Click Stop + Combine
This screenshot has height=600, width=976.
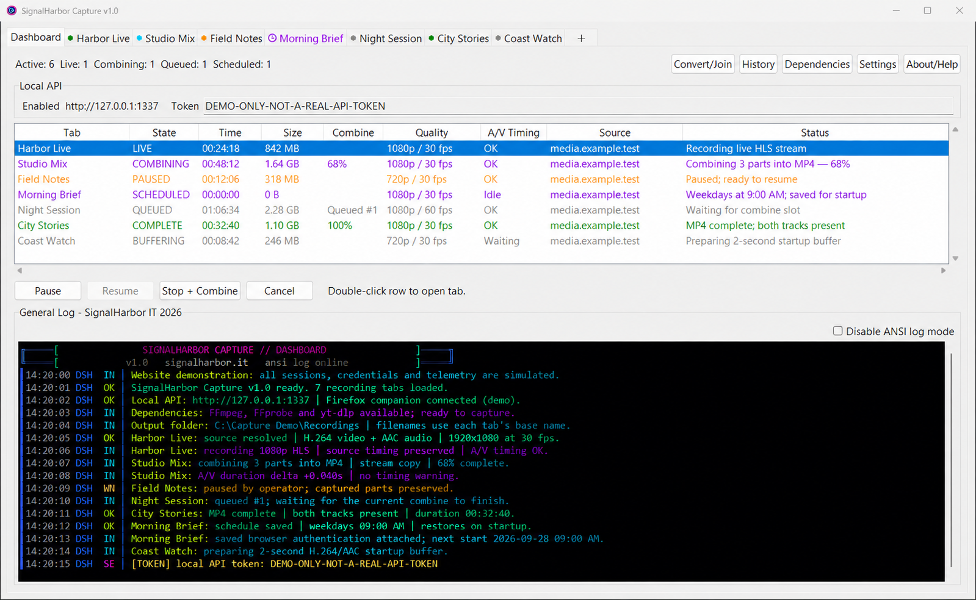tap(200, 291)
